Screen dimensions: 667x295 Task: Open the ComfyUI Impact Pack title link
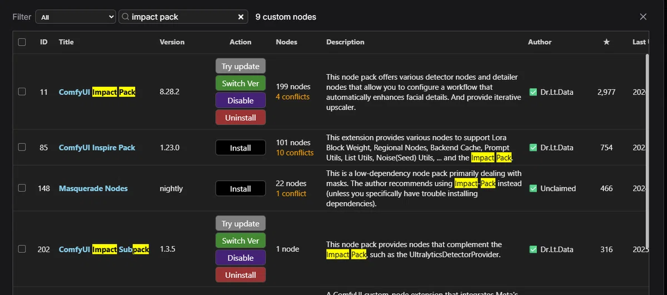pyautogui.click(x=97, y=92)
